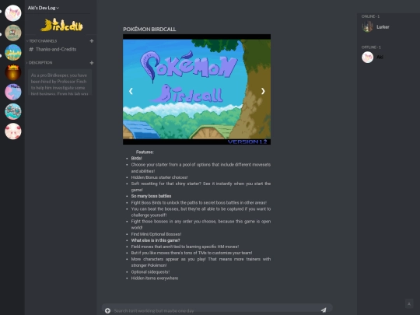Image resolution: width=420 pixels, height=315 pixels.
Task: Select the Lurker username
Action: click(383, 27)
